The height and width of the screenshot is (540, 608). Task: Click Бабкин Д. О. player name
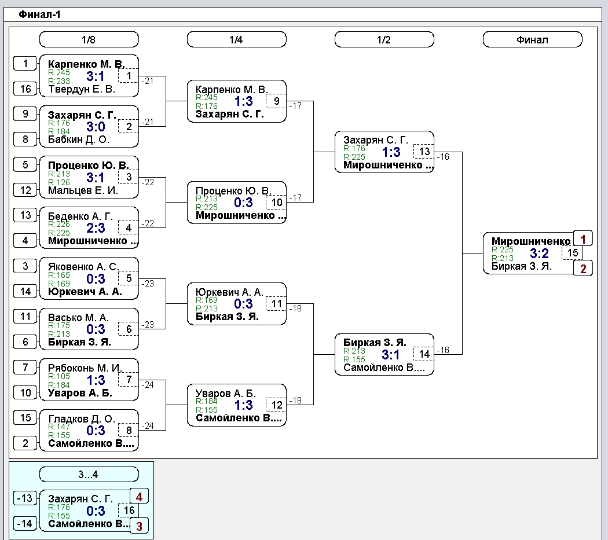coord(79,139)
